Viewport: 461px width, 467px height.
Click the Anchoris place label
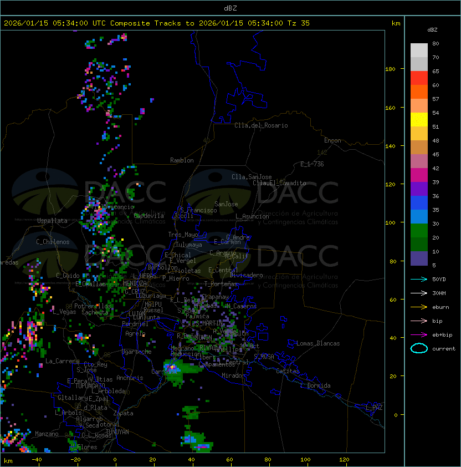(130, 378)
